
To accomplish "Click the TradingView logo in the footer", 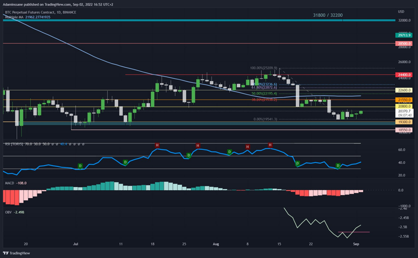I will tap(16, 253).
